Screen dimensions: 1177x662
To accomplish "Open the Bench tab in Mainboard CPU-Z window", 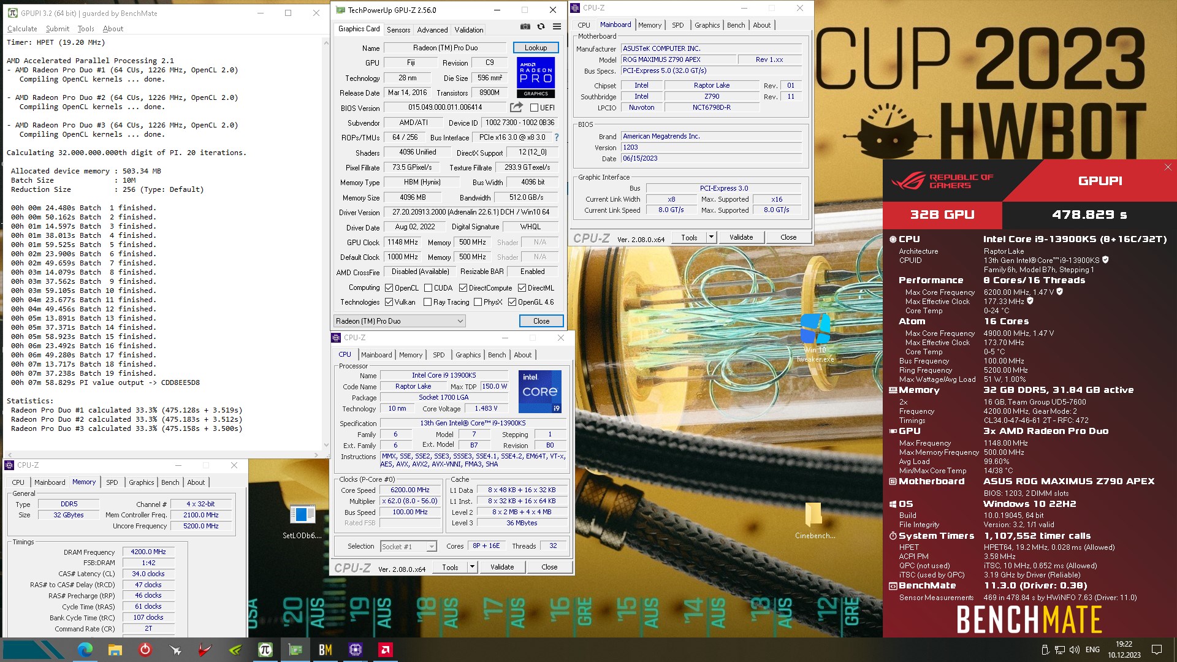I will [x=736, y=25].
